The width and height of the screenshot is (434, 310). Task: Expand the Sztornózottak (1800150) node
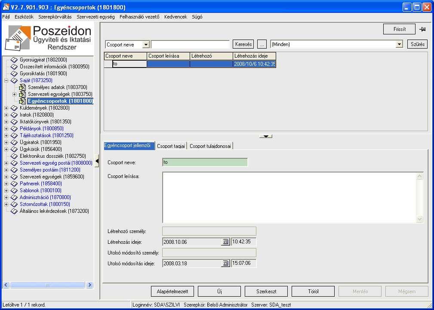[x=6, y=204]
